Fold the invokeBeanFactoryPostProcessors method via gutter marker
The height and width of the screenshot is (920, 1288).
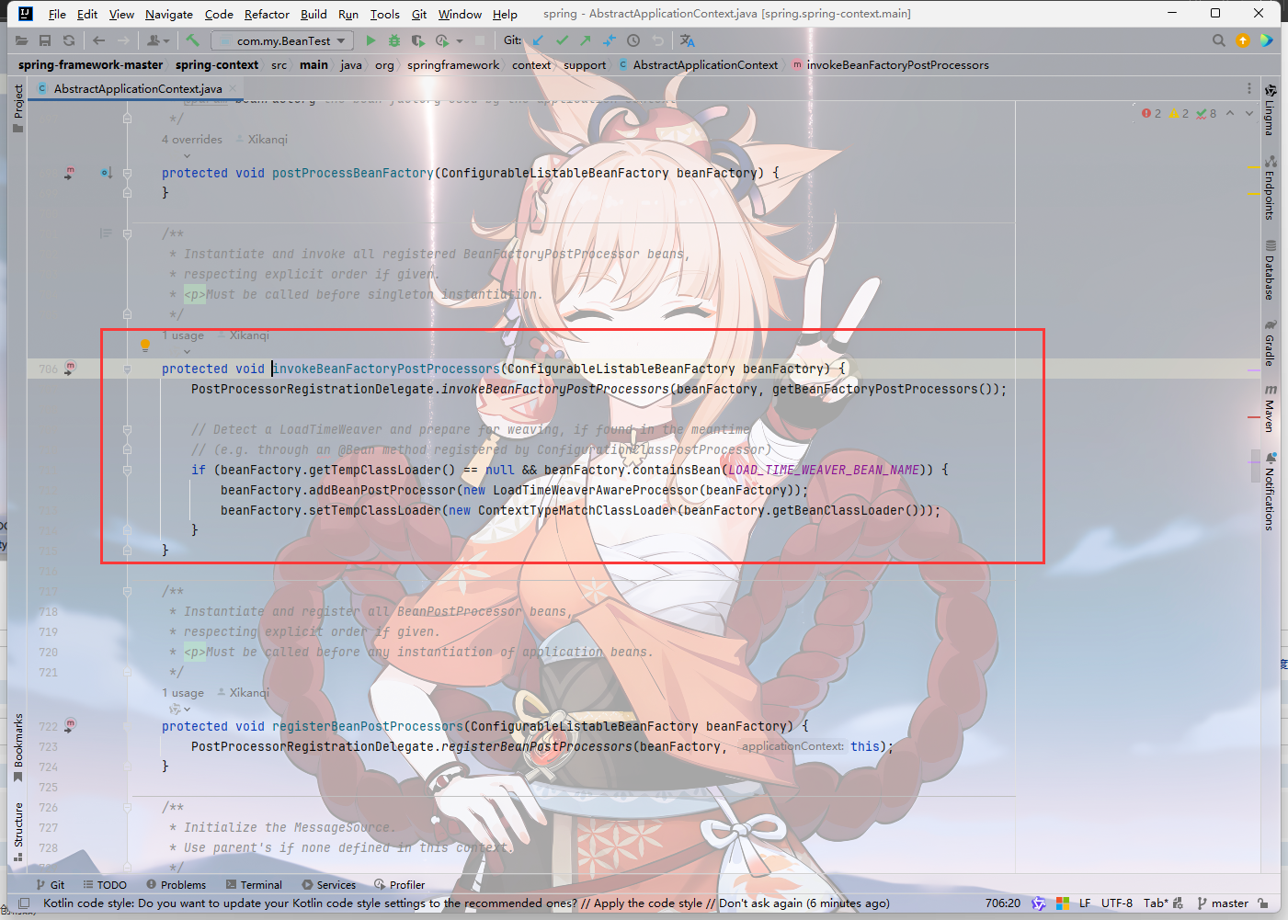tap(127, 369)
